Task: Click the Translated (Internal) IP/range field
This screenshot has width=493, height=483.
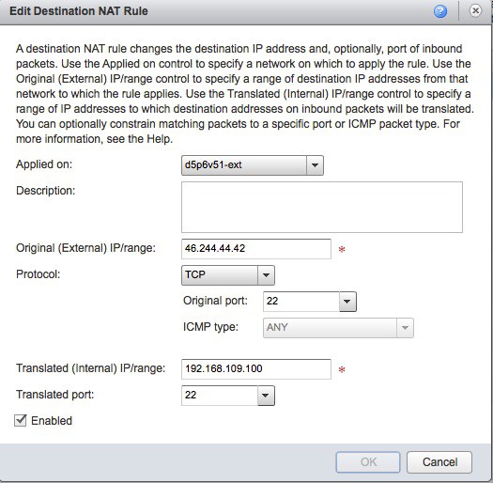Action: 256,369
